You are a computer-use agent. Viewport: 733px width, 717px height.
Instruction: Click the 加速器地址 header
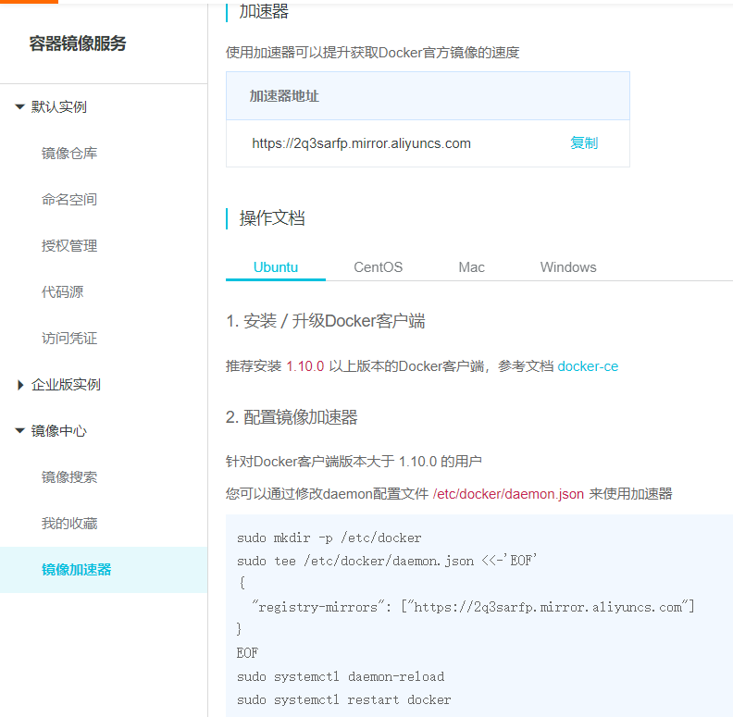284,96
